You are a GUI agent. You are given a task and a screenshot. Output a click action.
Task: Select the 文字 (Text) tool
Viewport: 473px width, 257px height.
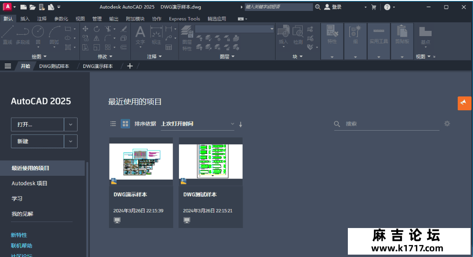point(140,35)
